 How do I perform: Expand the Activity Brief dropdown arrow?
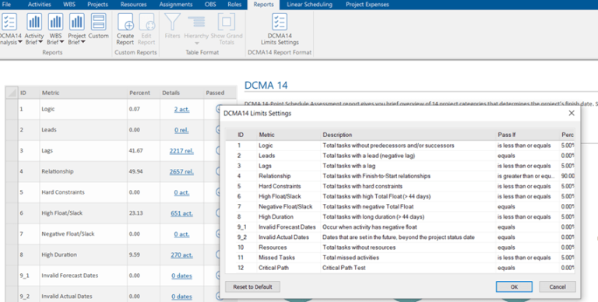(x=40, y=42)
